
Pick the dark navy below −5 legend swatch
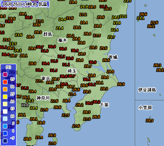(x=5, y=141)
